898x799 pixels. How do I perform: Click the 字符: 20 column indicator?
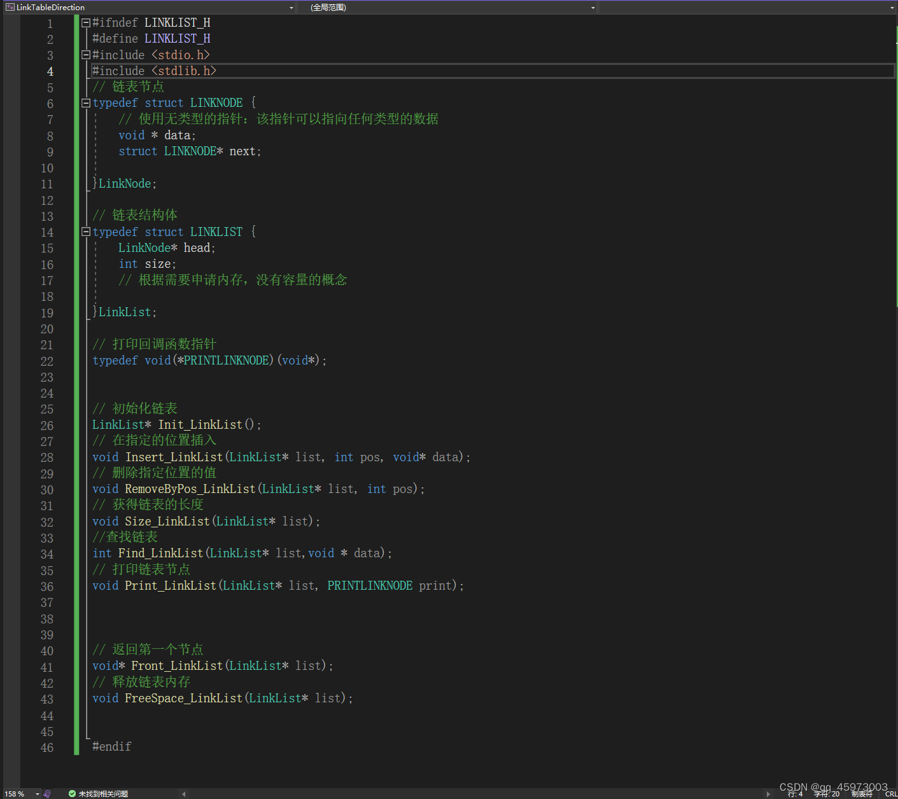click(x=826, y=794)
